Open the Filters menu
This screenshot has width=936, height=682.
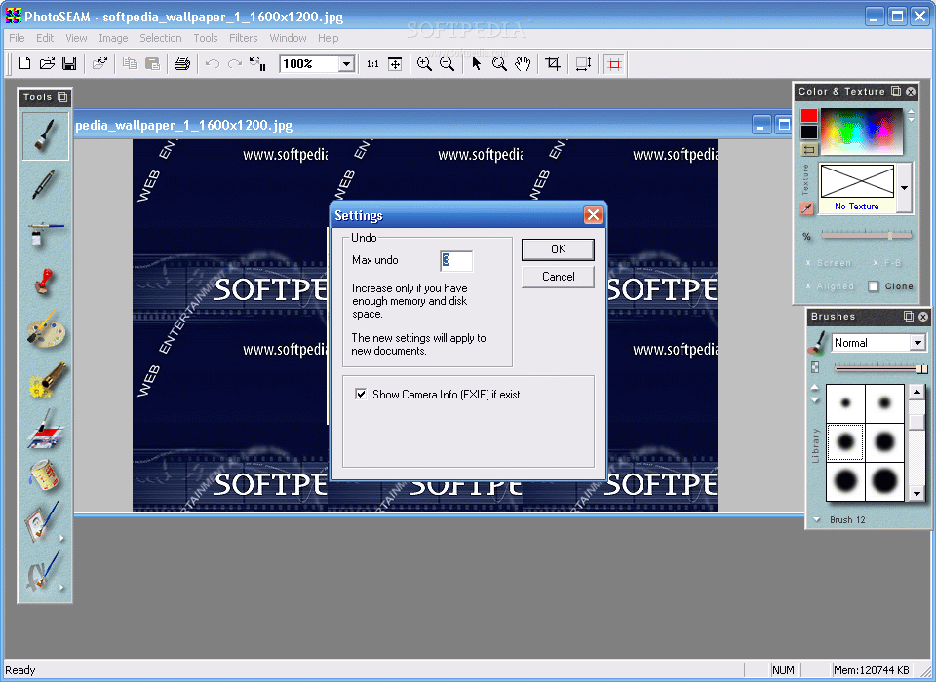(244, 38)
